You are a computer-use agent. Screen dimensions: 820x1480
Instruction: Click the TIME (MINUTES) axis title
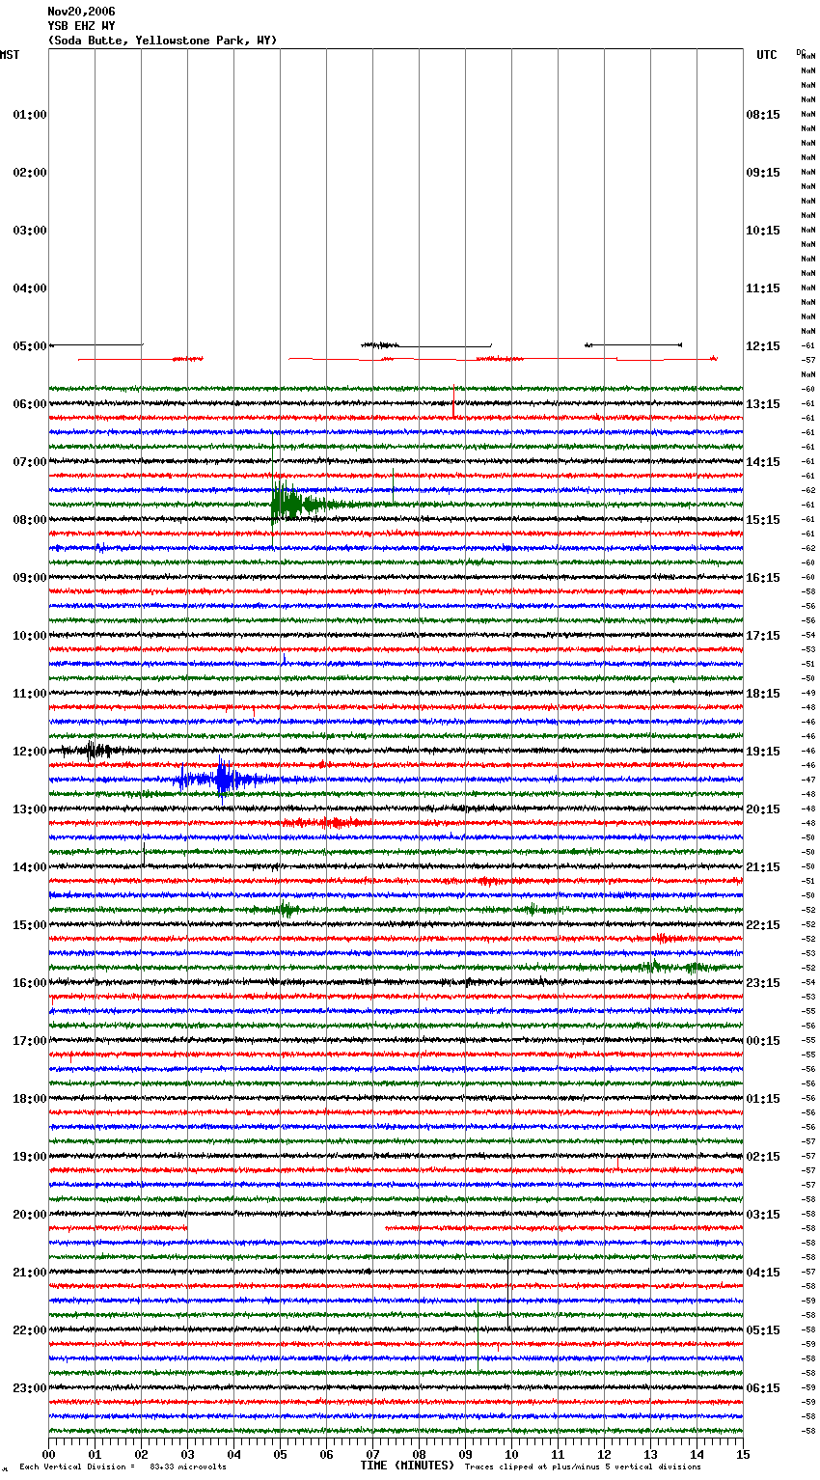pos(407,1466)
